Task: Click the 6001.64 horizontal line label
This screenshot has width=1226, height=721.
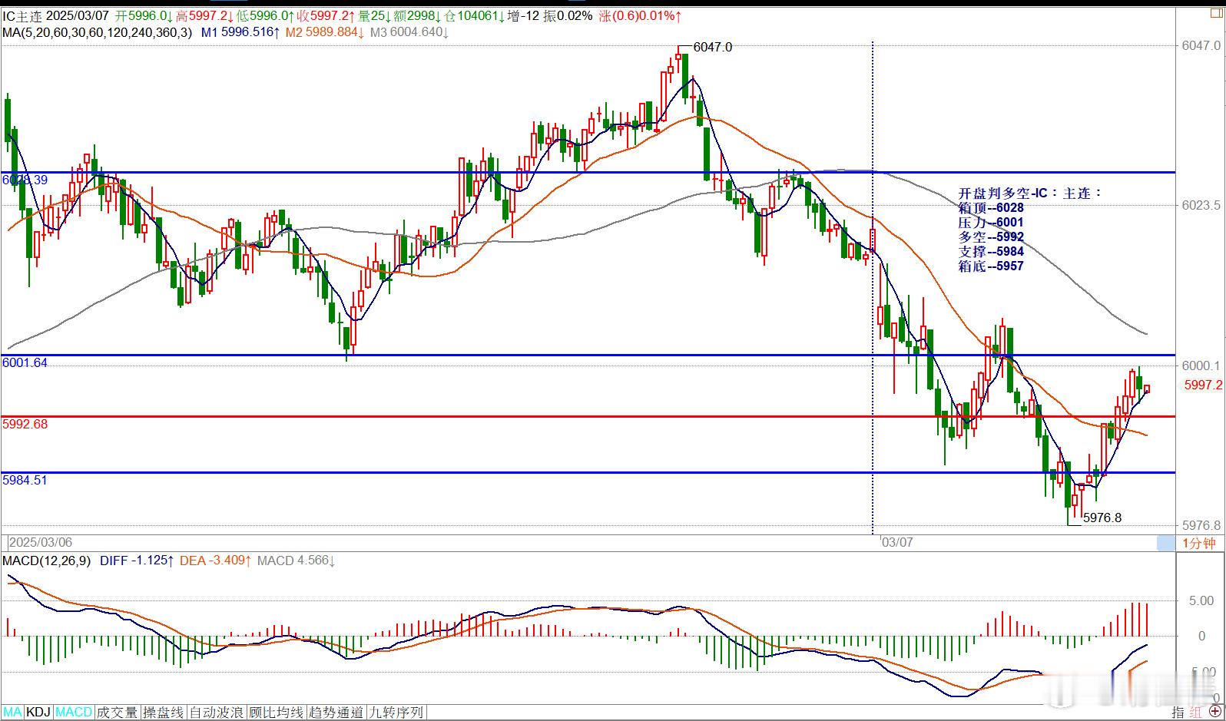Action: click(25, 362)
